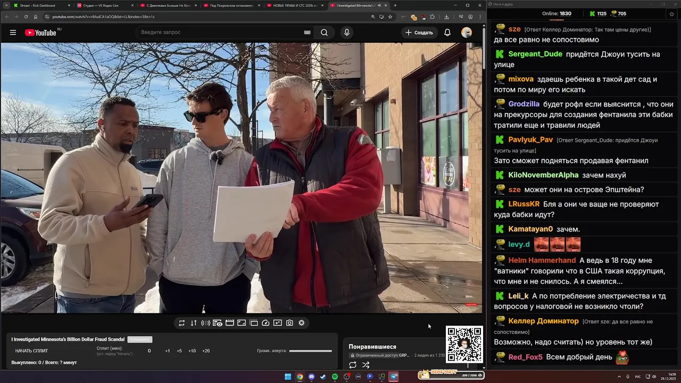
Task: Click the Копировать button beside video title
Action: click(139, 339)
